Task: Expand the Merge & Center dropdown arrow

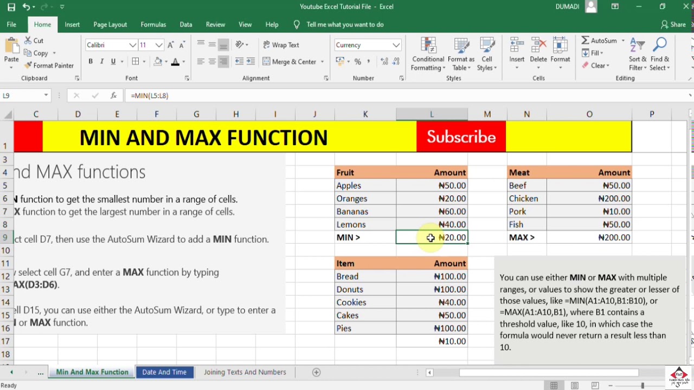Action: pyautogui.click(x=322, y=62)
